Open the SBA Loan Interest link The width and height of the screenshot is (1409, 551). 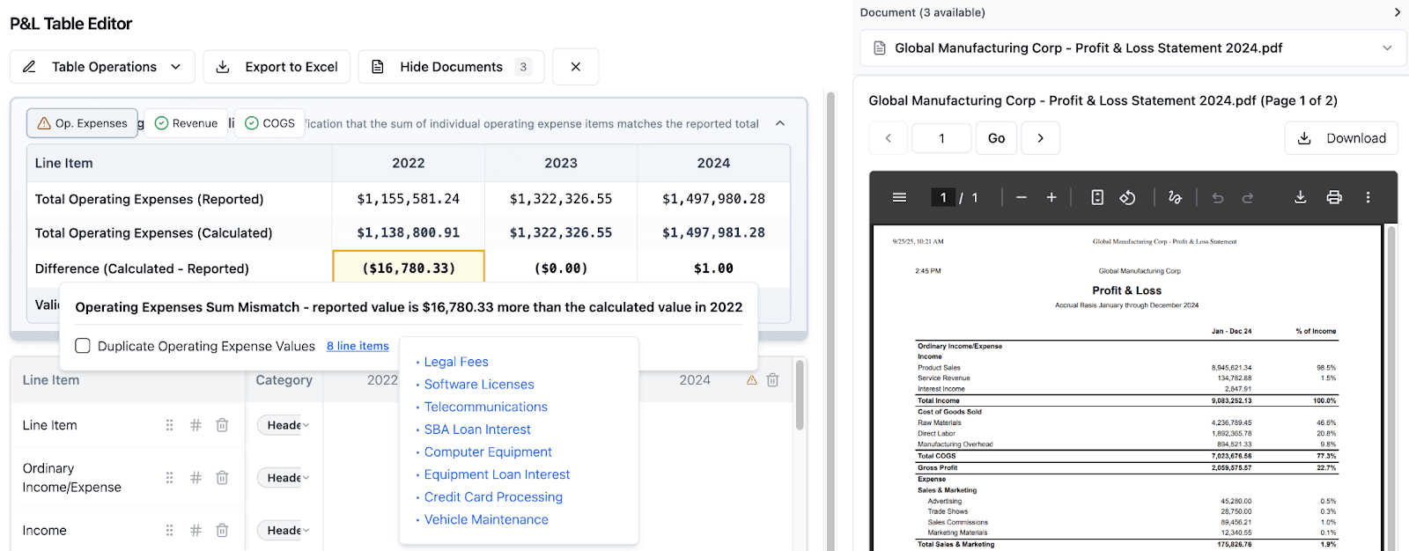point(477,430)
